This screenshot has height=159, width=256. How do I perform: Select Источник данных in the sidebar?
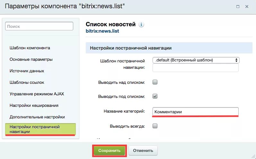[x=27, y=71]
